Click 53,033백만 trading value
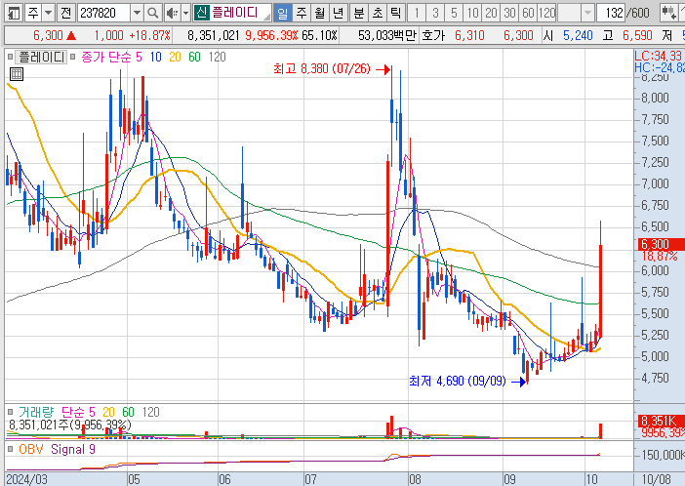Viewport: 685px width, 486px height. 387,35
